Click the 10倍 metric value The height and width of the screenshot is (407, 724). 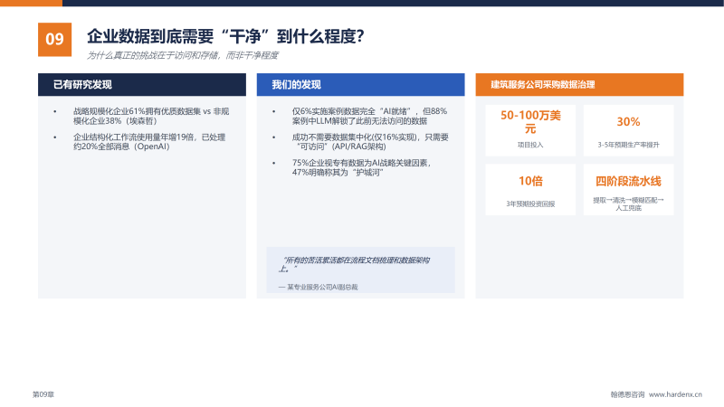click(x=530, y=181)
